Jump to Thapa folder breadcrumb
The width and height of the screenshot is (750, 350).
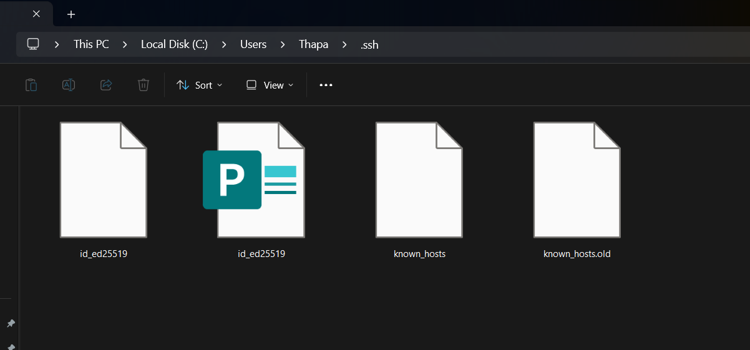coord(313,44)
